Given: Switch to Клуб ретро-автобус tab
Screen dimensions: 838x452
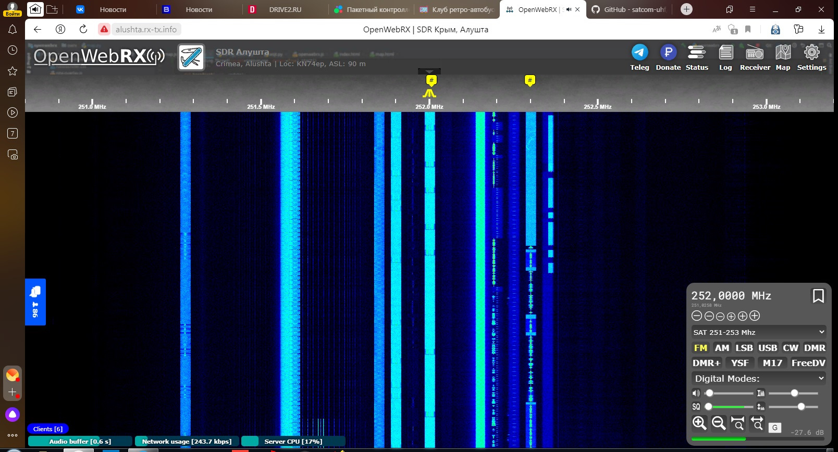Looking at the screenshot, I should click(x=457, y=9).
